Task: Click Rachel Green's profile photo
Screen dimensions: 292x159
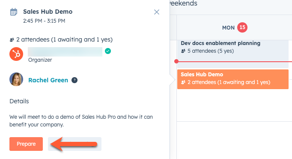Action: (x=16, y=79)
